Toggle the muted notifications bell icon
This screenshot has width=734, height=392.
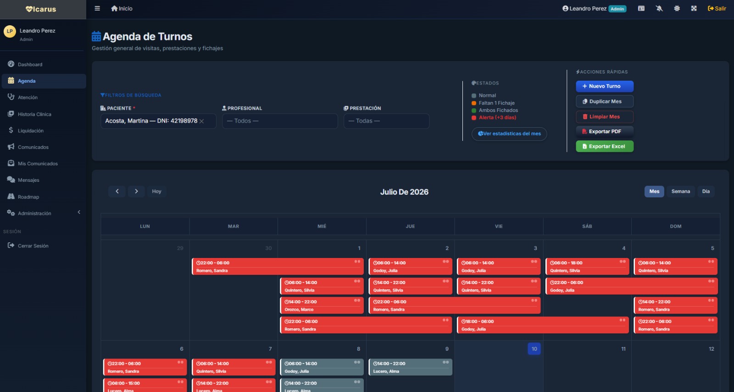tap(659, 8)
